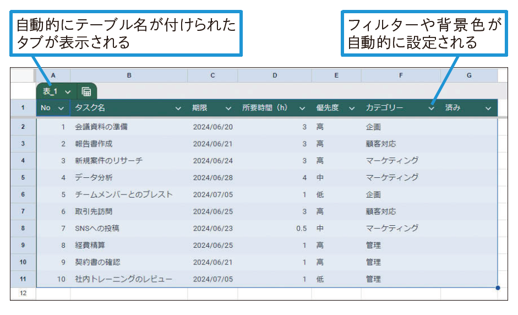This screenshot has width=518, height=315.
Task: Click the cell 会議資料の準備
Action: 129,127
